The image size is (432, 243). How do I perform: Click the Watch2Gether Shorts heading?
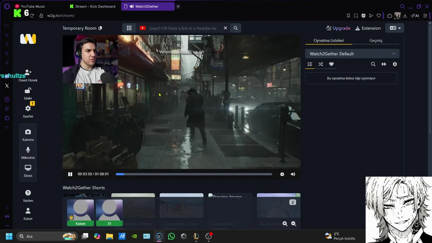(x=84, y=188)
